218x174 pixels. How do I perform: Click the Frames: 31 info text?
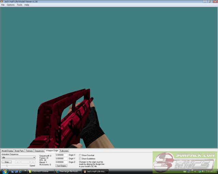pos(44,158)
